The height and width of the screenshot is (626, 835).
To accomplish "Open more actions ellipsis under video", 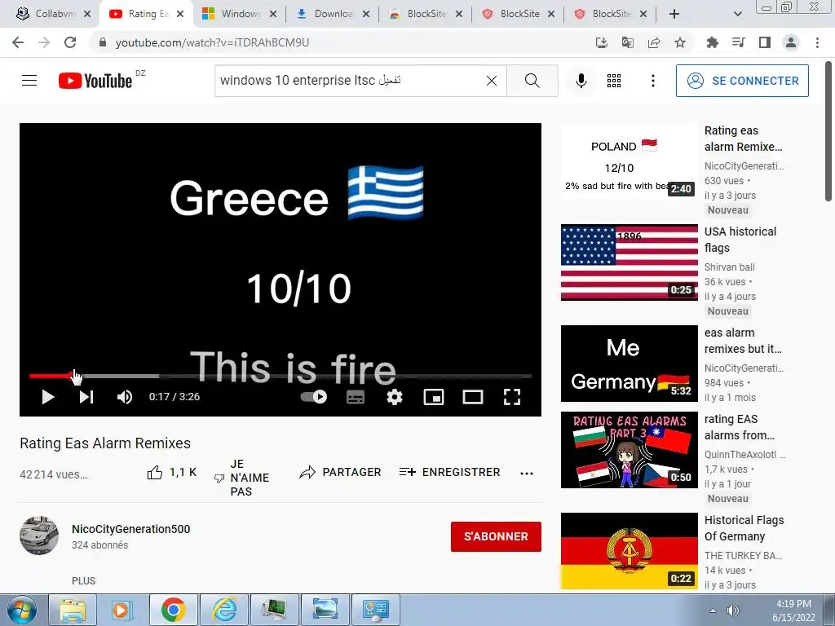I will coord(527,474).
